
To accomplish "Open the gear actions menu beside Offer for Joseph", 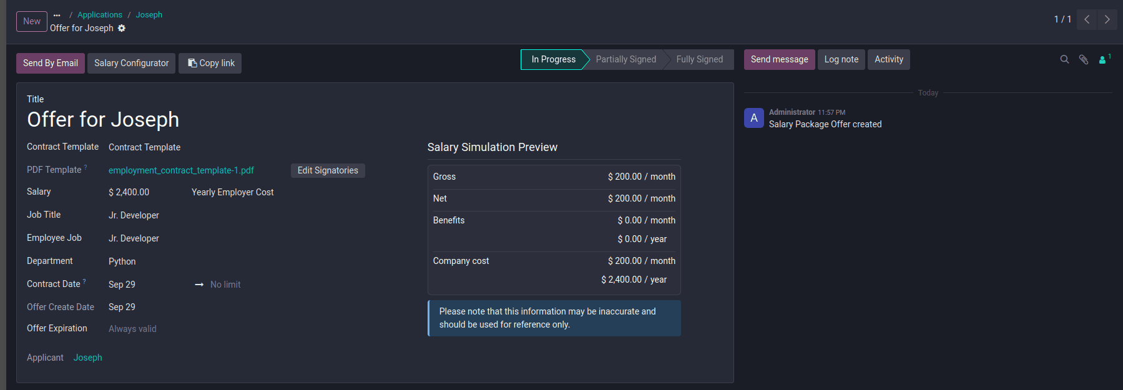I will click(x=122, y=28).
